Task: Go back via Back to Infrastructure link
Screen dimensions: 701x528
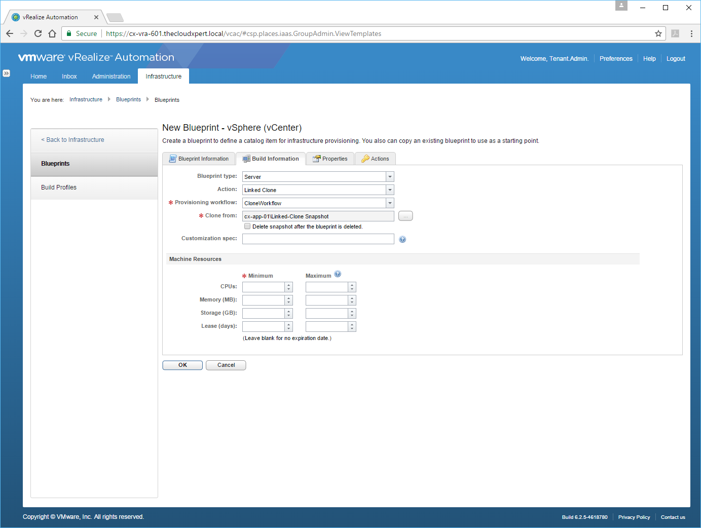Action: click(73, 140)
